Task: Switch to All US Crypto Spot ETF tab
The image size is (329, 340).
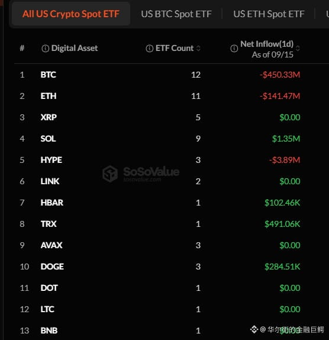Action: (x=71, y=14)
